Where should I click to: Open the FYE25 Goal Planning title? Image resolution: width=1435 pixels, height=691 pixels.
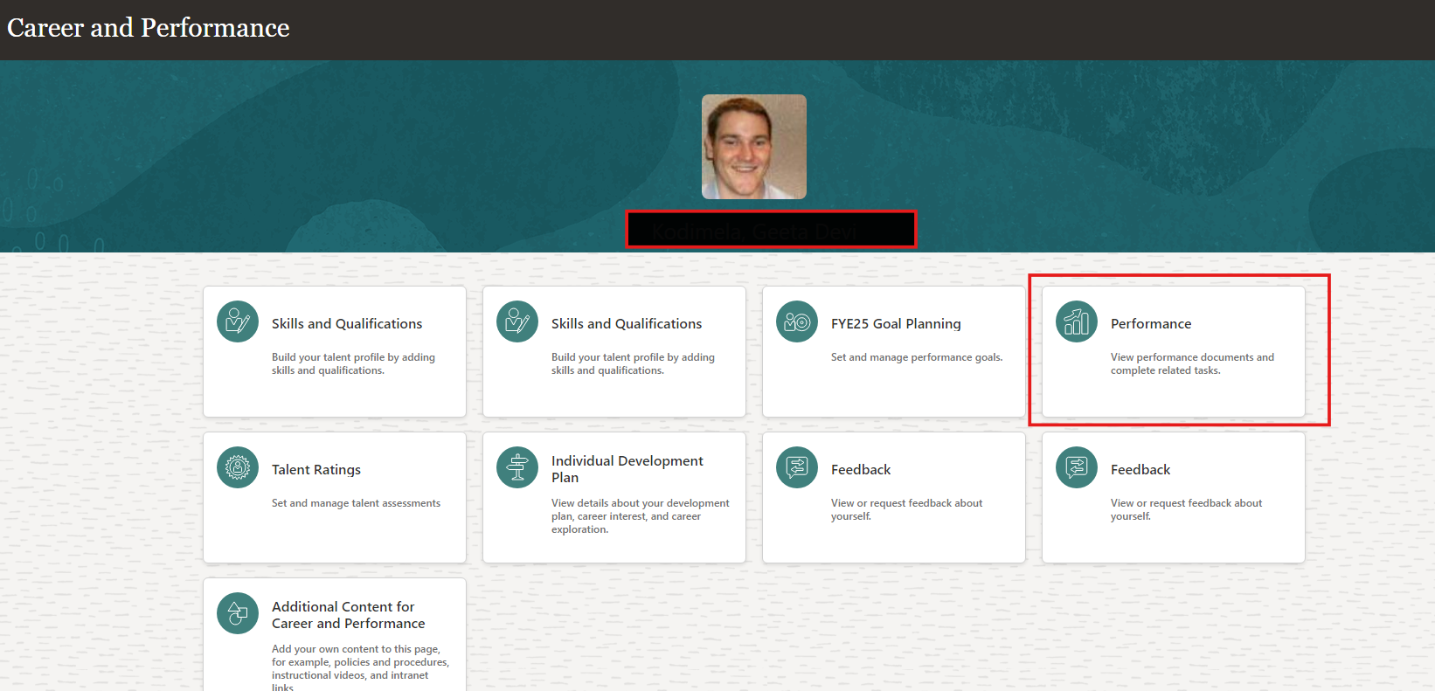(x=896, y=323)
